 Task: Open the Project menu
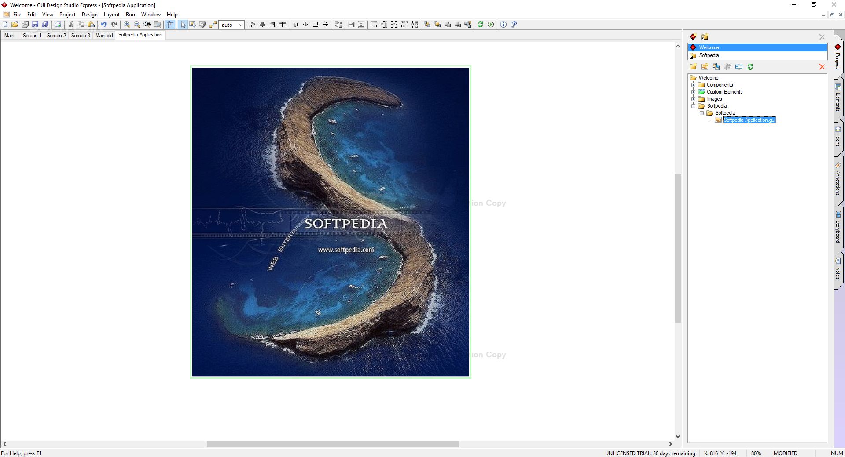pos(67,15)
